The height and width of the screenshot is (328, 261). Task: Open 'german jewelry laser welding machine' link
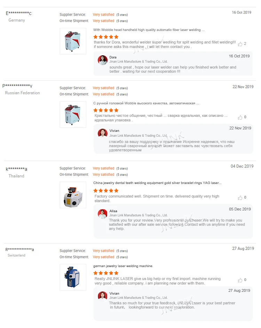click(x=123, y=266)
